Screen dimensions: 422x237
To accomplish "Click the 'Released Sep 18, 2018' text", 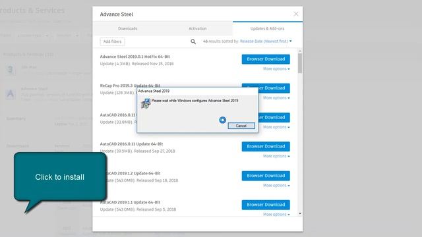I will [x=157, y=180].
